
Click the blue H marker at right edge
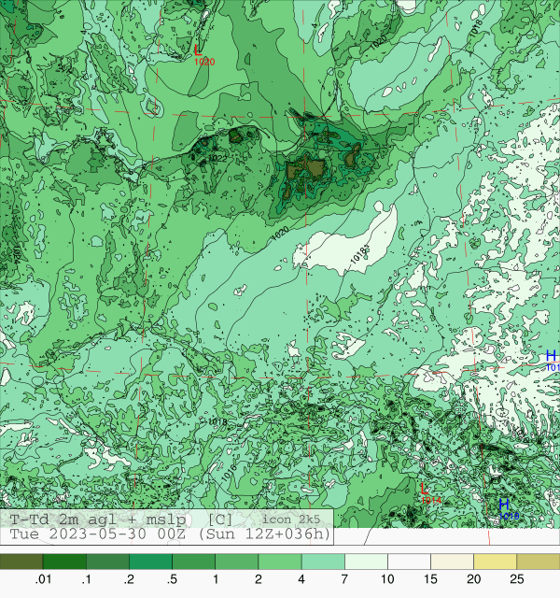(x=551, y=356)
